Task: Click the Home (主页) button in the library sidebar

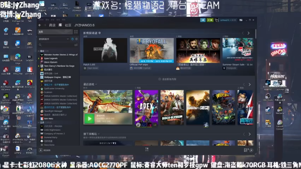Action: [55, 32]
